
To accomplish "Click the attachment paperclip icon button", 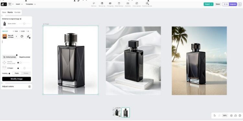I will click(28, 36).
